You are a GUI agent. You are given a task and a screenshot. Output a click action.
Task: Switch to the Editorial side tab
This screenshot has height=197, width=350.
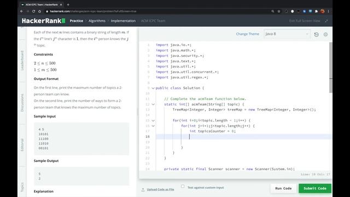(22, 144)
